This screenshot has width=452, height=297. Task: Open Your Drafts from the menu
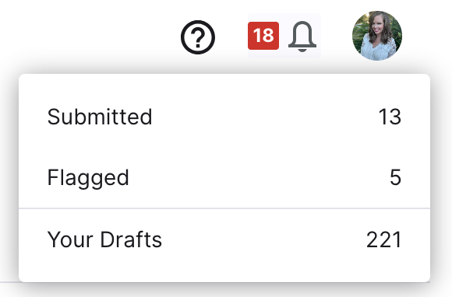coord(224,239)
